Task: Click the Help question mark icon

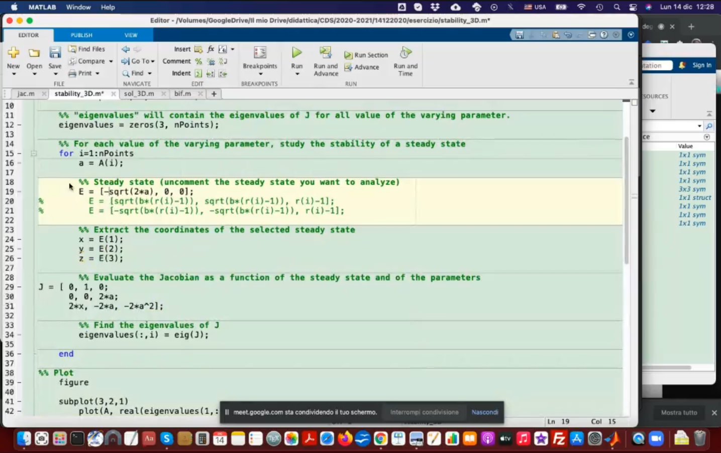Action: [x=604, y=35]
